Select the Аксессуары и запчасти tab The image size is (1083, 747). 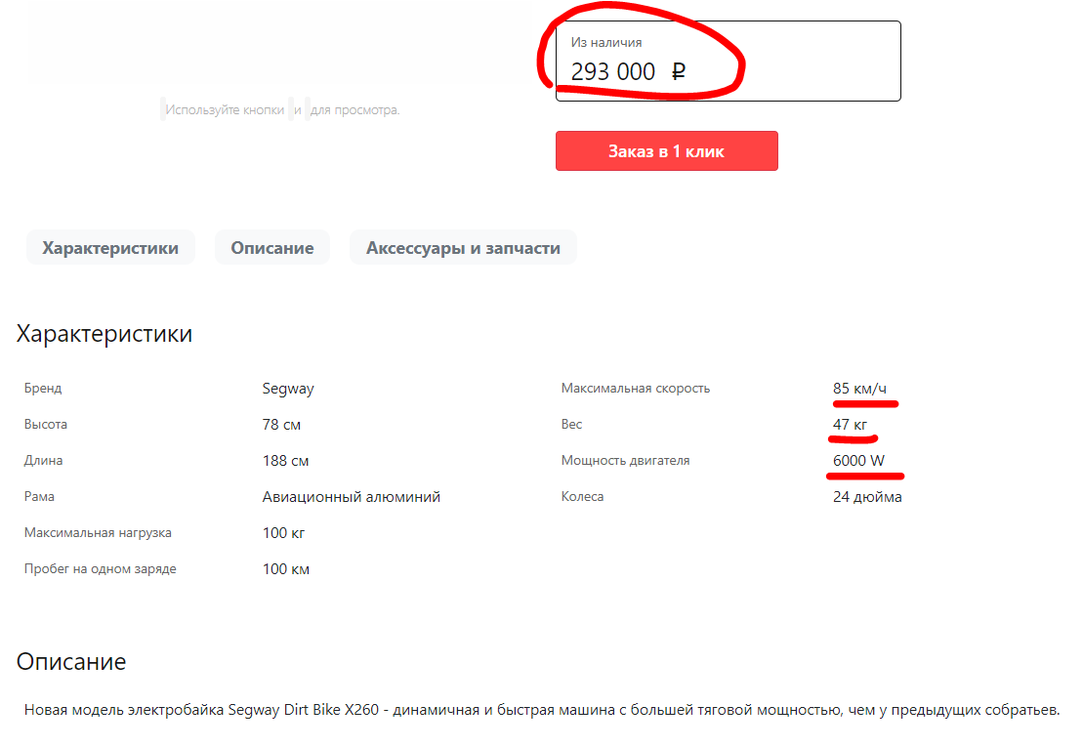pos(463,248)
